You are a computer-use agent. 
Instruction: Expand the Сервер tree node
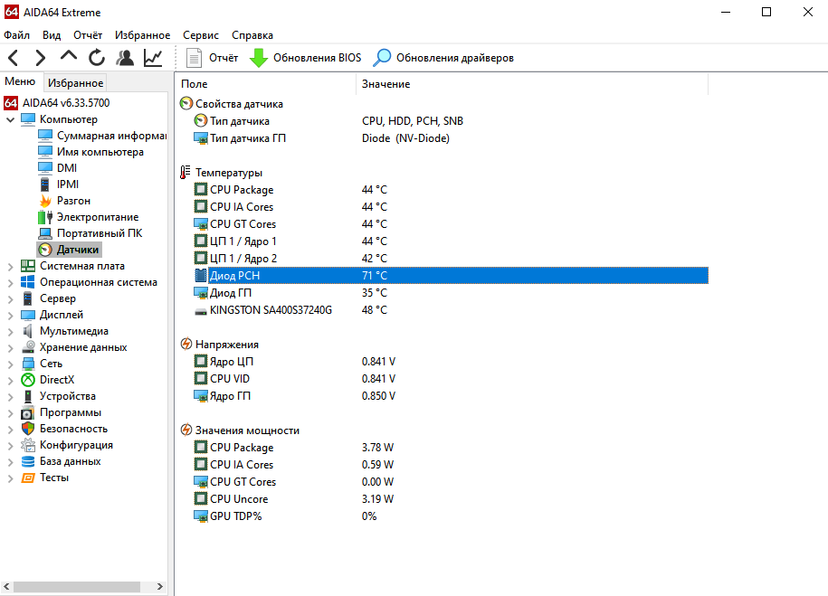(10, 299)
